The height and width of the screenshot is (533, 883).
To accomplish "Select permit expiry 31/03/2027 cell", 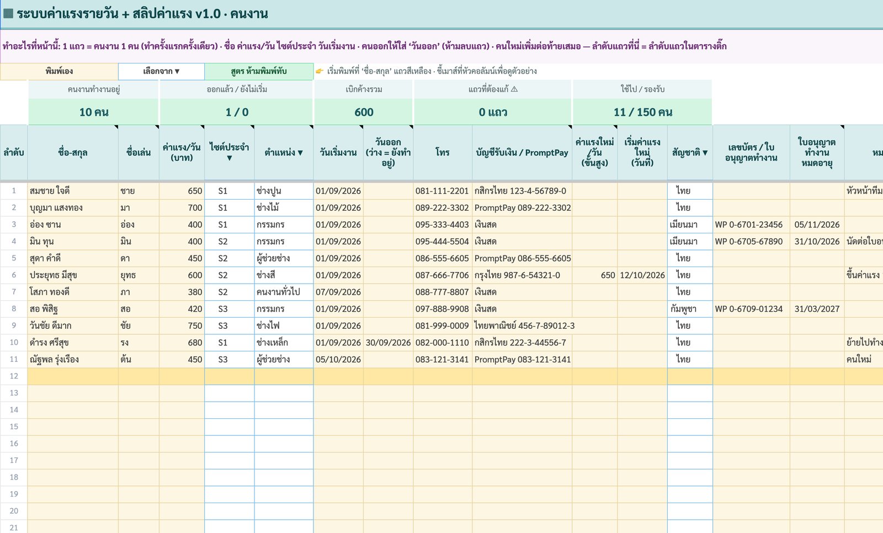I will point(817,309).
